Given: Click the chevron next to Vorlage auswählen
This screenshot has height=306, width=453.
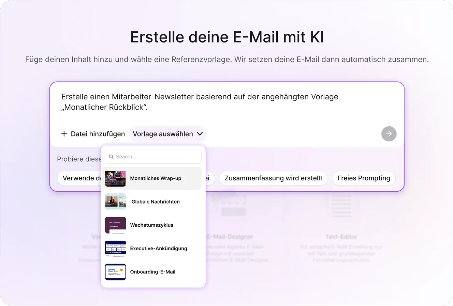Looking at the screenshot, I should click(200, 134).
